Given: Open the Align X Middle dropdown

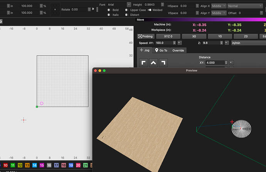Looking at the screenshot, I should pyautogui.click(x=219, y=6).
